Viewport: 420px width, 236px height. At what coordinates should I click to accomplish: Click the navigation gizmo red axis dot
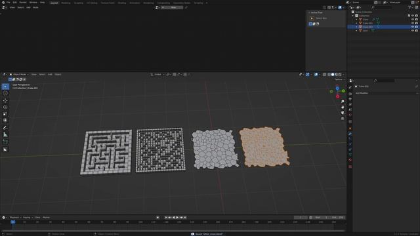338,96
